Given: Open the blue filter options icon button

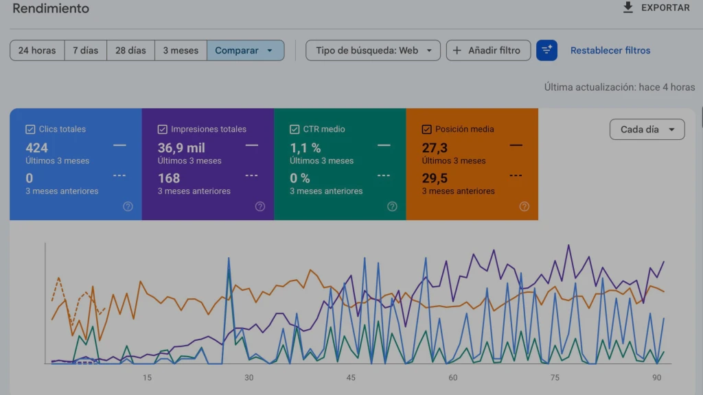Looking at the screenshot, I should point(546,50).
